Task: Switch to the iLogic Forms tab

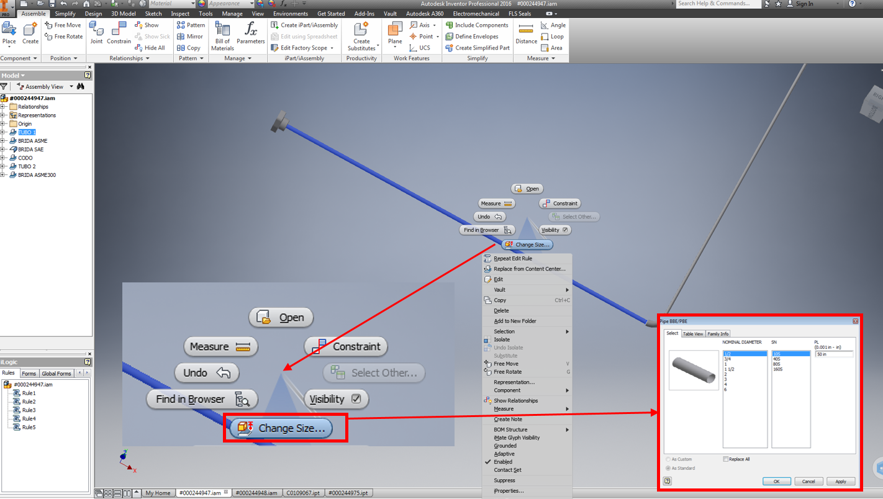Action: (x=29, y=374)
